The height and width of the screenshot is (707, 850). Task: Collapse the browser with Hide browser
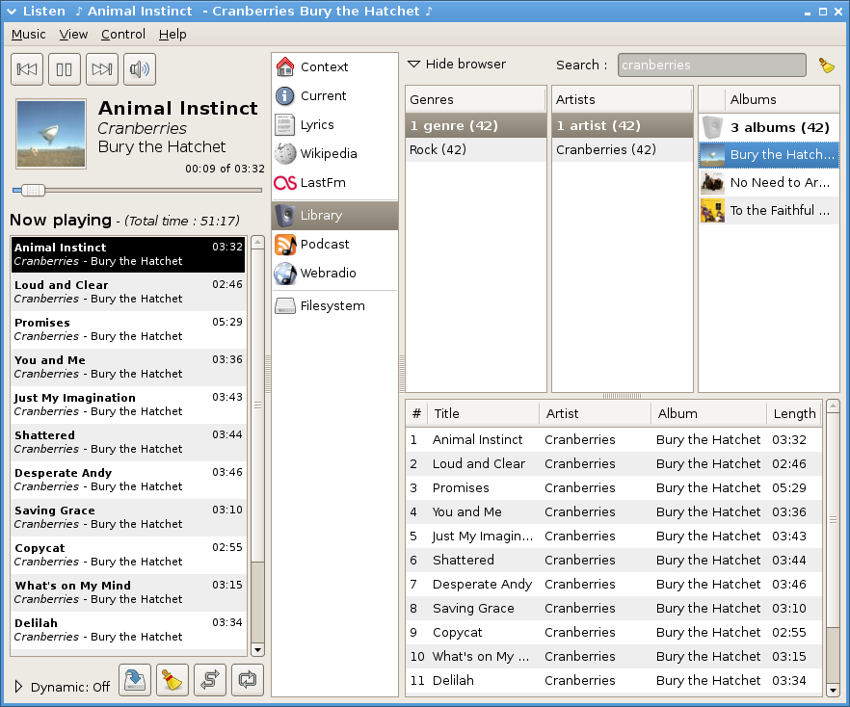[457, 64]
